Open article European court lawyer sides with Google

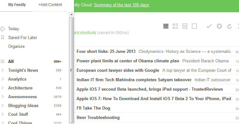(118, 70)
